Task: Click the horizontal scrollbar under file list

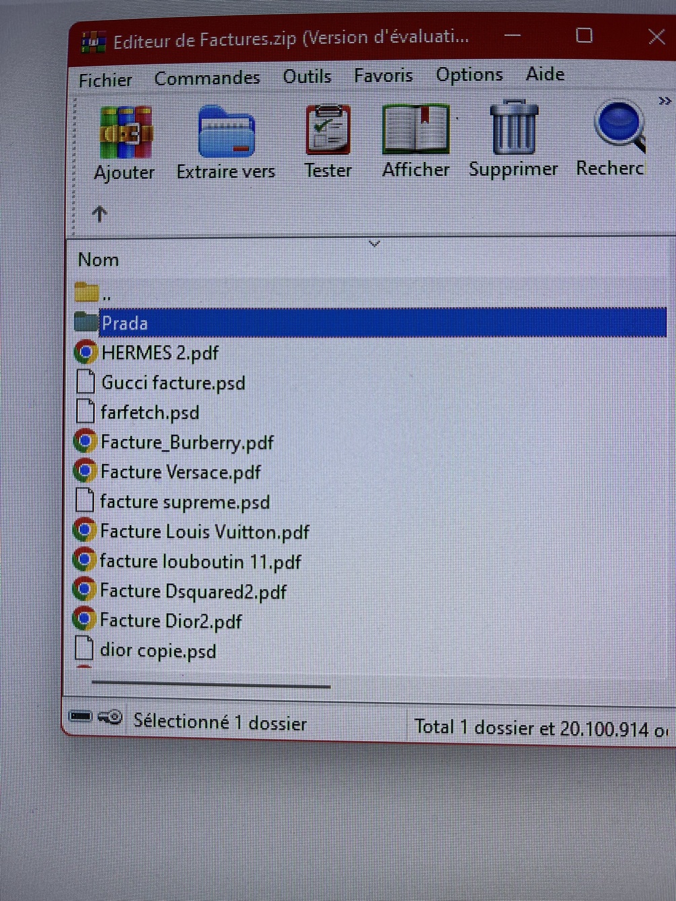Action: pyautogui.click(x=211, y=685)
